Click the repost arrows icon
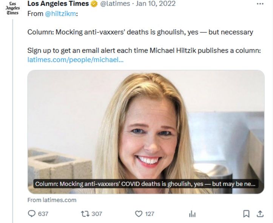The image size is (273, 223). (85, 214)
